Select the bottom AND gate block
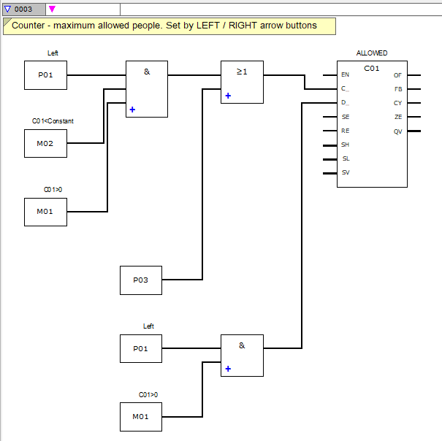The width and height of the screenshot is (442, 441). tap(242, 356)
